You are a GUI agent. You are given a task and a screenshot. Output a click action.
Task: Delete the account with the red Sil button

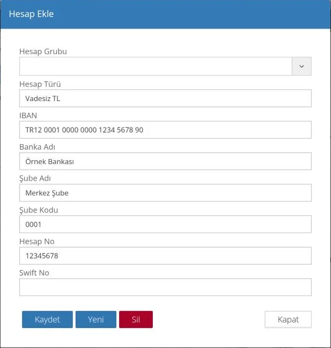(x=136, y=320)
